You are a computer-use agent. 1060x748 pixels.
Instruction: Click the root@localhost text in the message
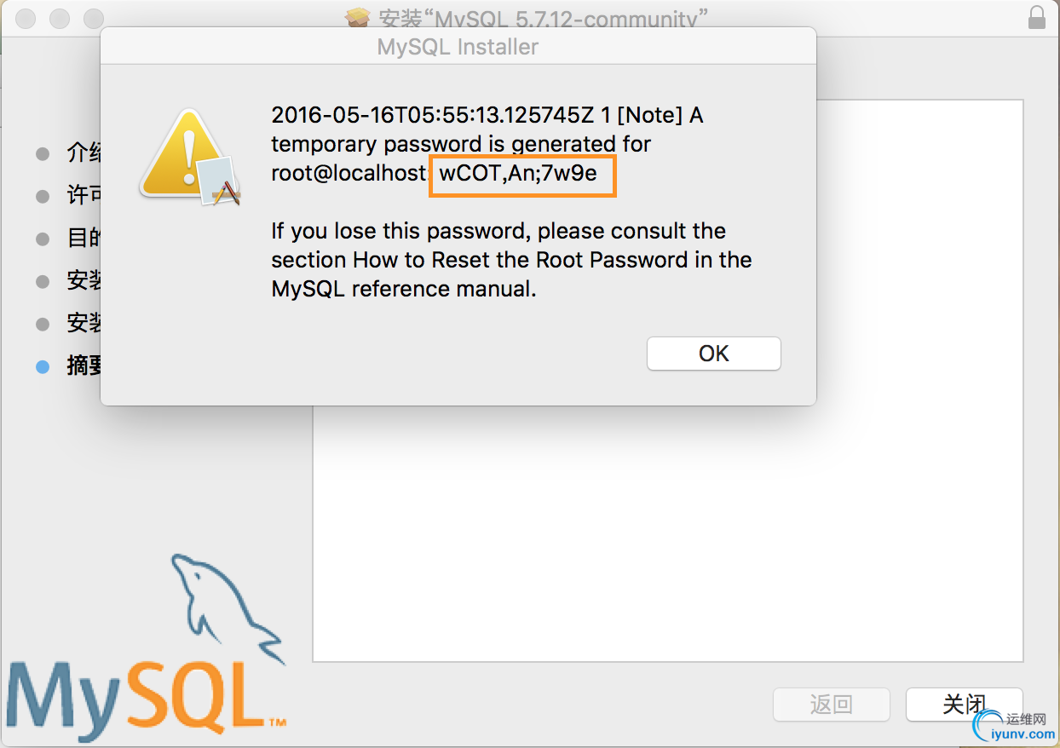pos(348,174)
